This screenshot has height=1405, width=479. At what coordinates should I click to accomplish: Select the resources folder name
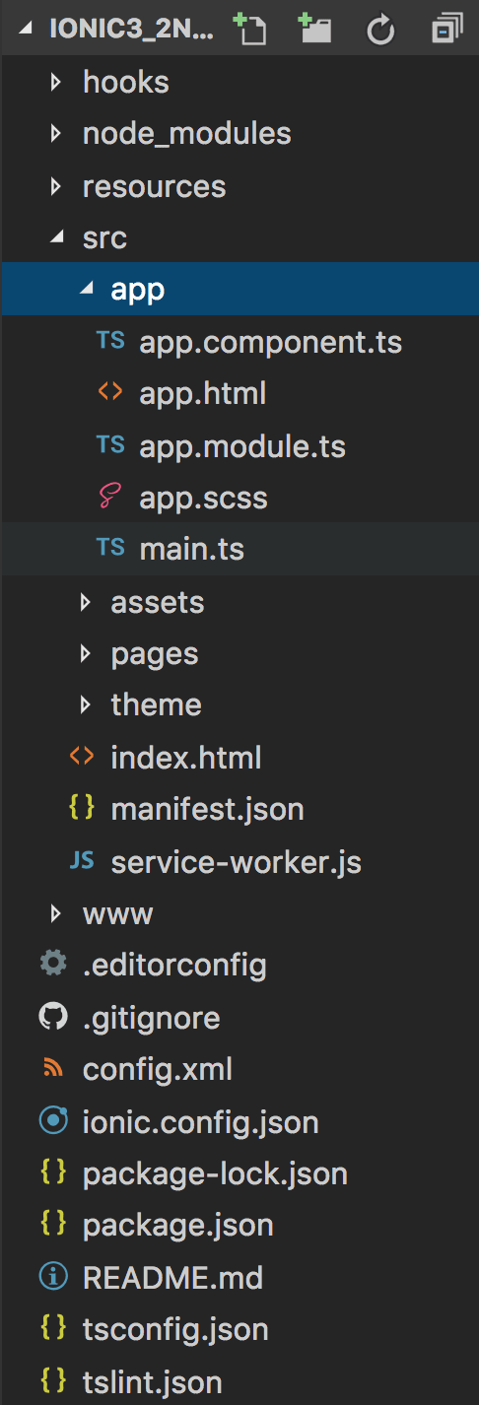click(154, 186)
